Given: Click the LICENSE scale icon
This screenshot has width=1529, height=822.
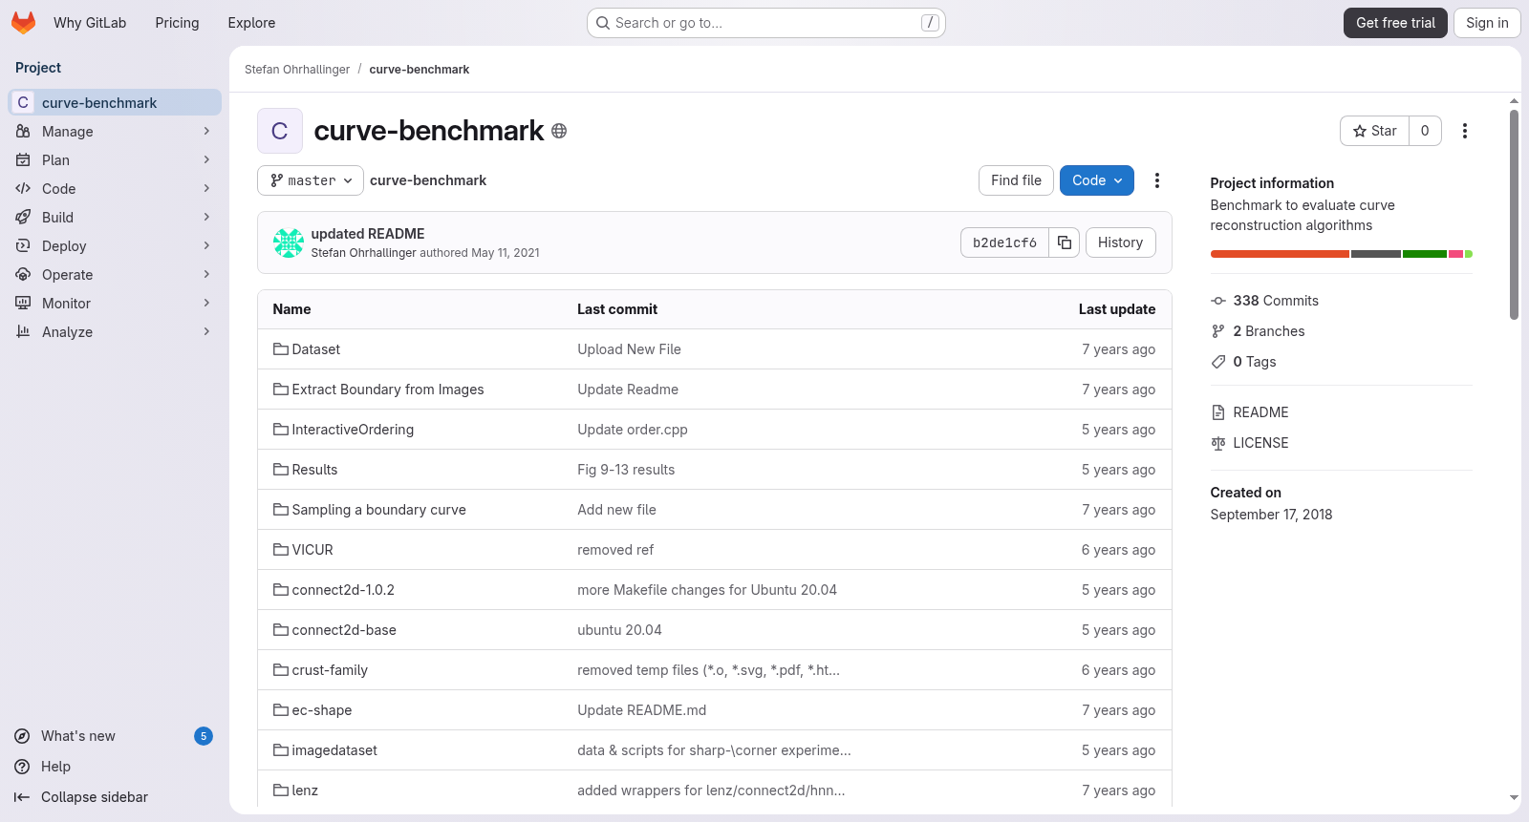Looking at the screenshot, I should pyautogui.click(x=1218, y=443).
